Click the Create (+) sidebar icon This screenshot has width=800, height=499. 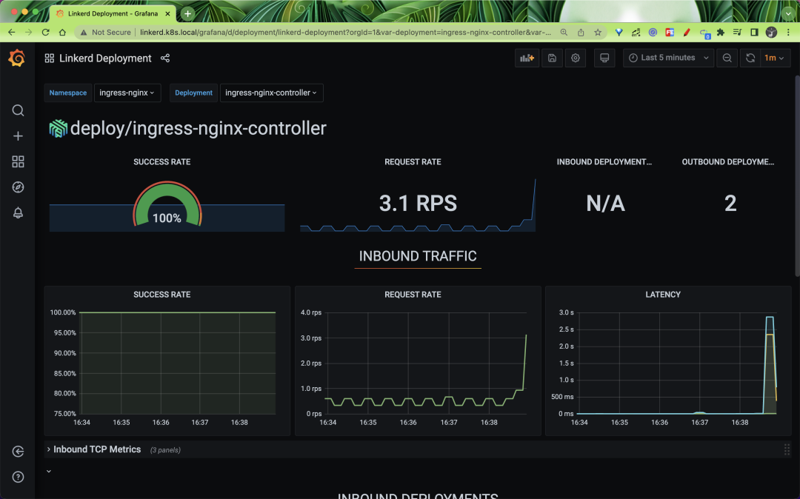[17, 135]
